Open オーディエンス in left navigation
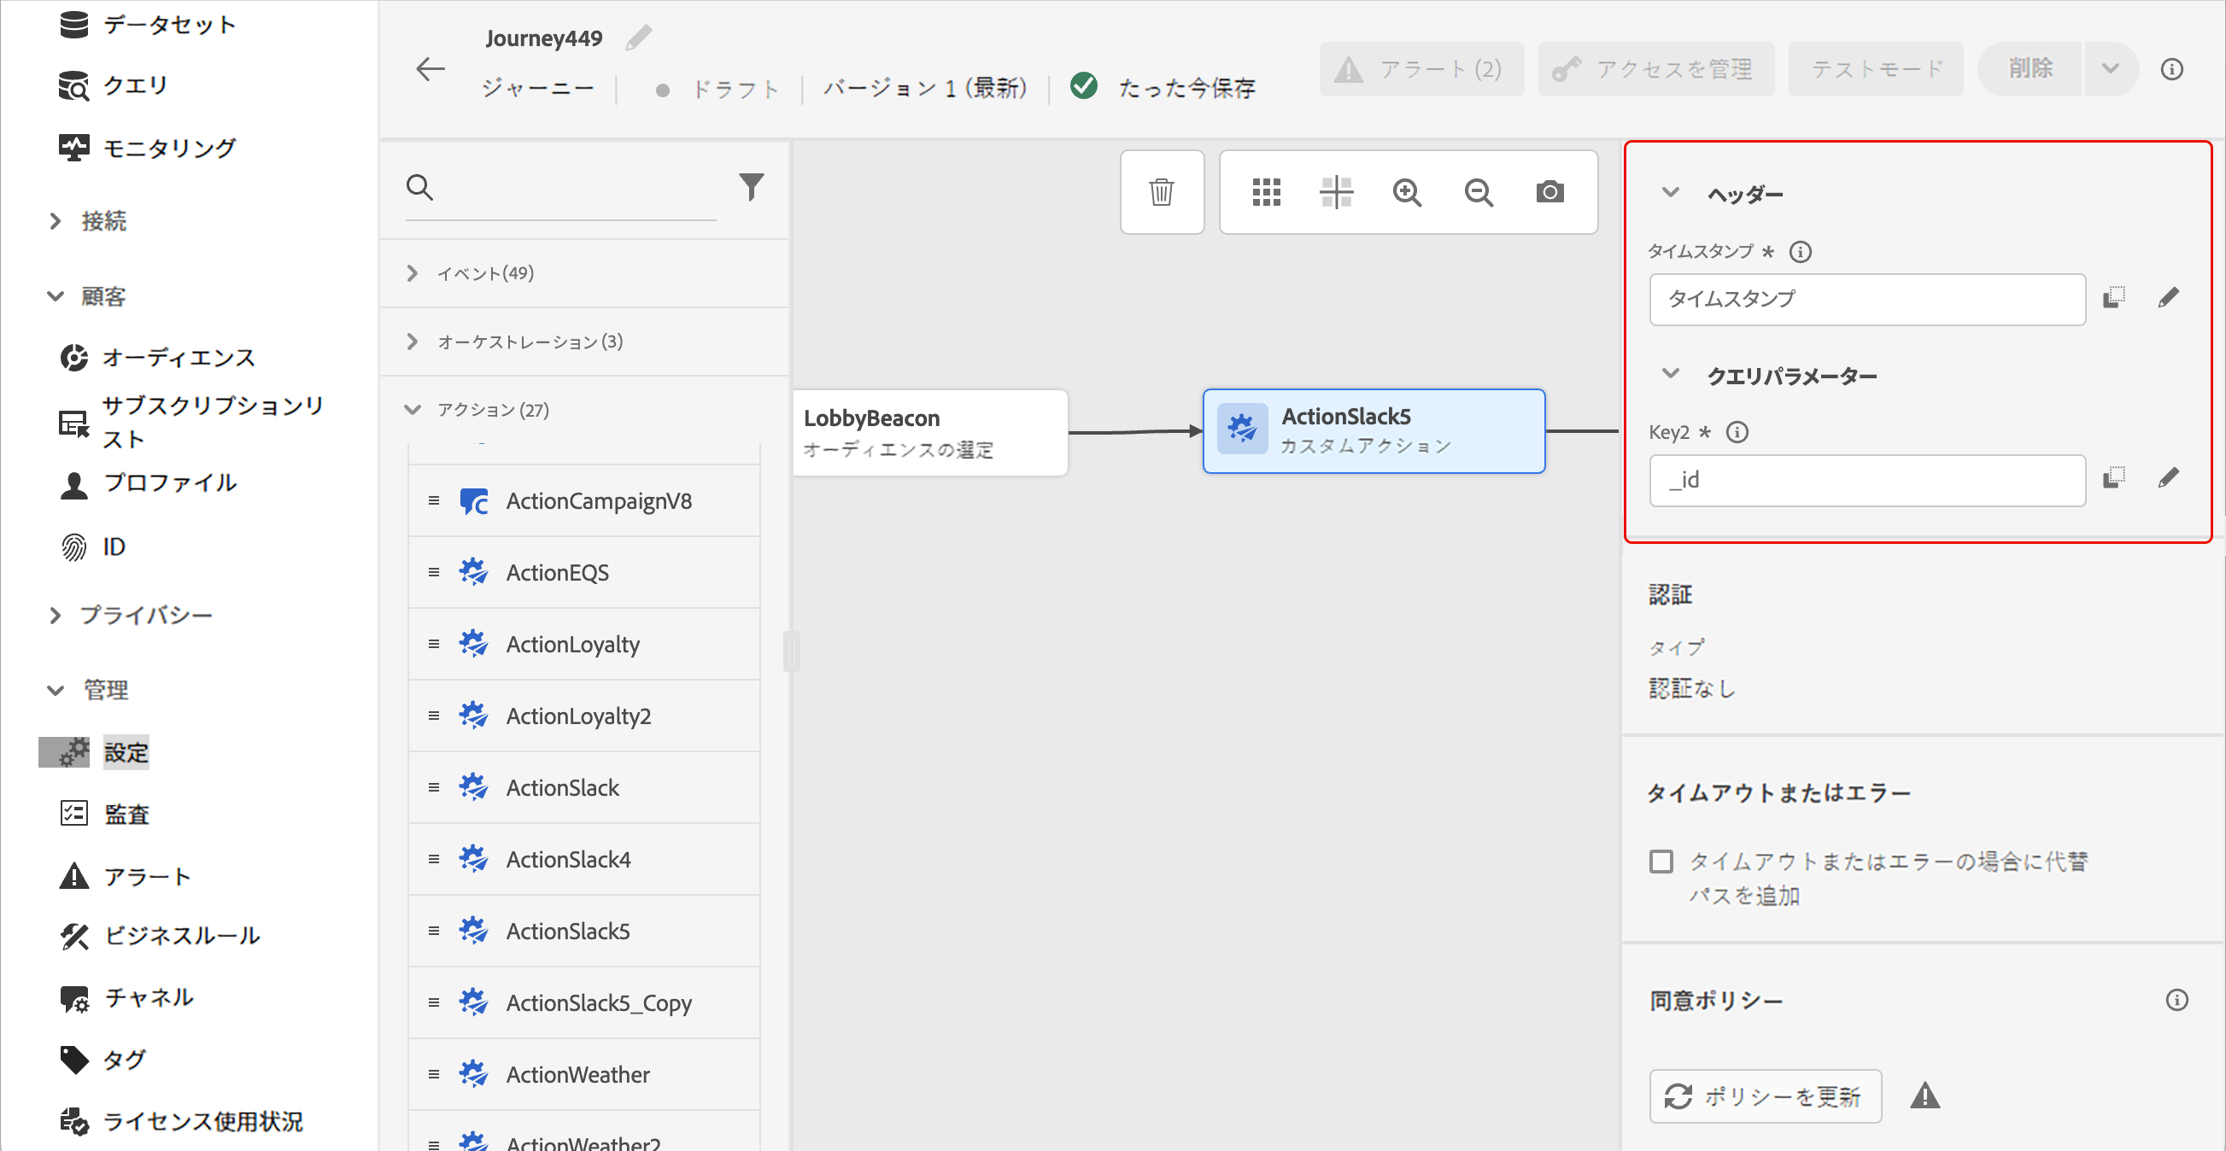Viewport: 2226px width, 1151px height. pos(177,357)
